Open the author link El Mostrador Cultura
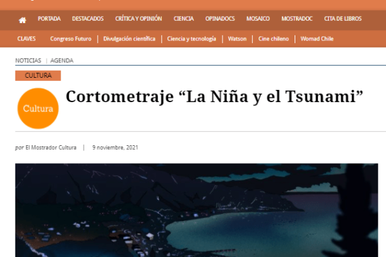The width and height of the screenshot is (386, 257). click(51, 148)
